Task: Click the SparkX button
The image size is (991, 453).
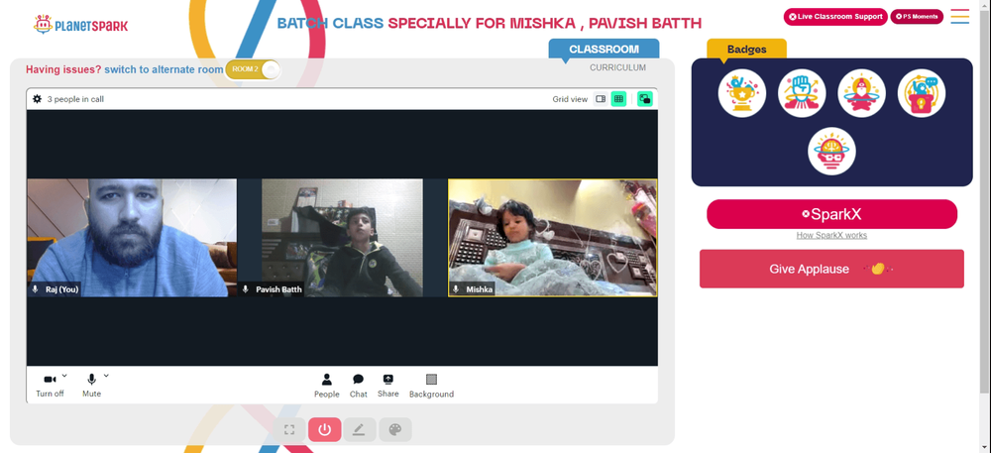Action: [x=831, y=214]
